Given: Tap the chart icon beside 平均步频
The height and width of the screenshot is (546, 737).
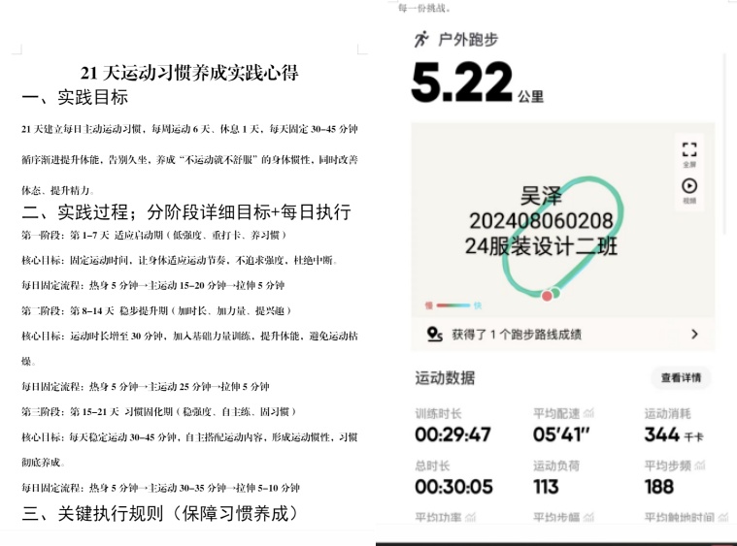Looking at the screenshot, I should (x=699, y=466).
